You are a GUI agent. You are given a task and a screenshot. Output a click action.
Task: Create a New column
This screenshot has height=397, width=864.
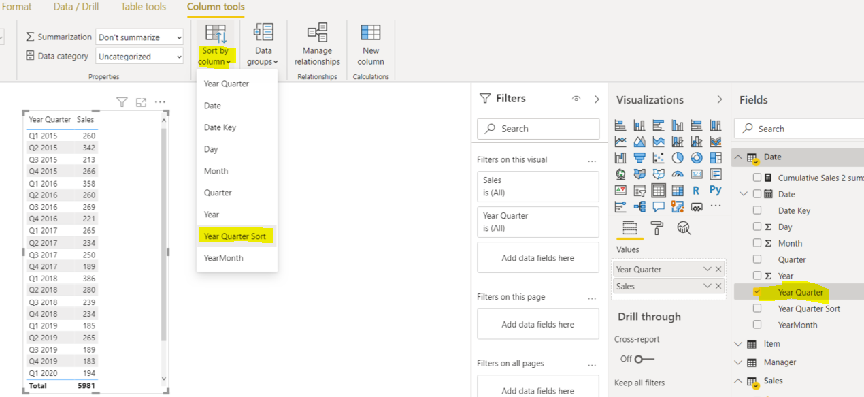[371, 45]
